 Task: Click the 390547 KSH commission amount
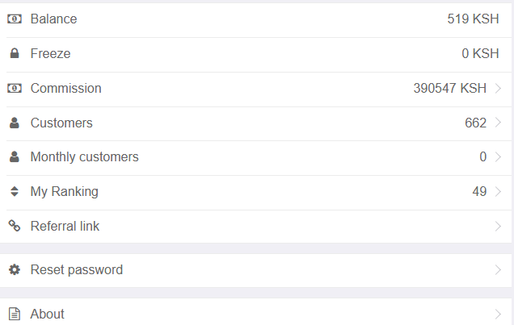pos(449,89)
